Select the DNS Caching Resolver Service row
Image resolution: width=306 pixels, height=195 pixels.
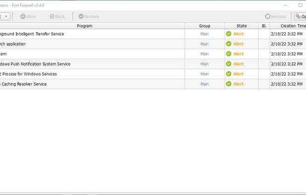click(x=153, y=84)
